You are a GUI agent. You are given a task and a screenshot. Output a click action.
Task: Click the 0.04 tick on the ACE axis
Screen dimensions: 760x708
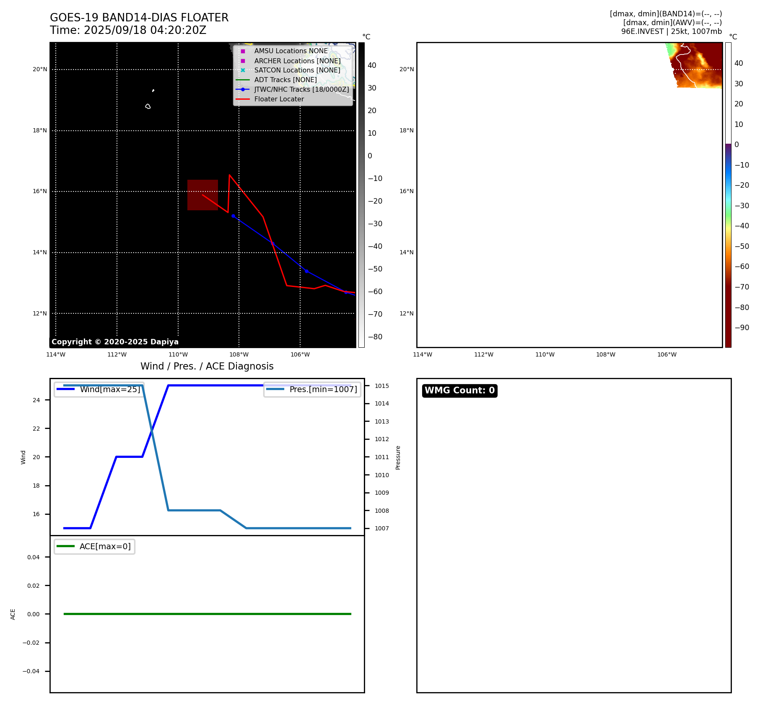coord(34,557)
